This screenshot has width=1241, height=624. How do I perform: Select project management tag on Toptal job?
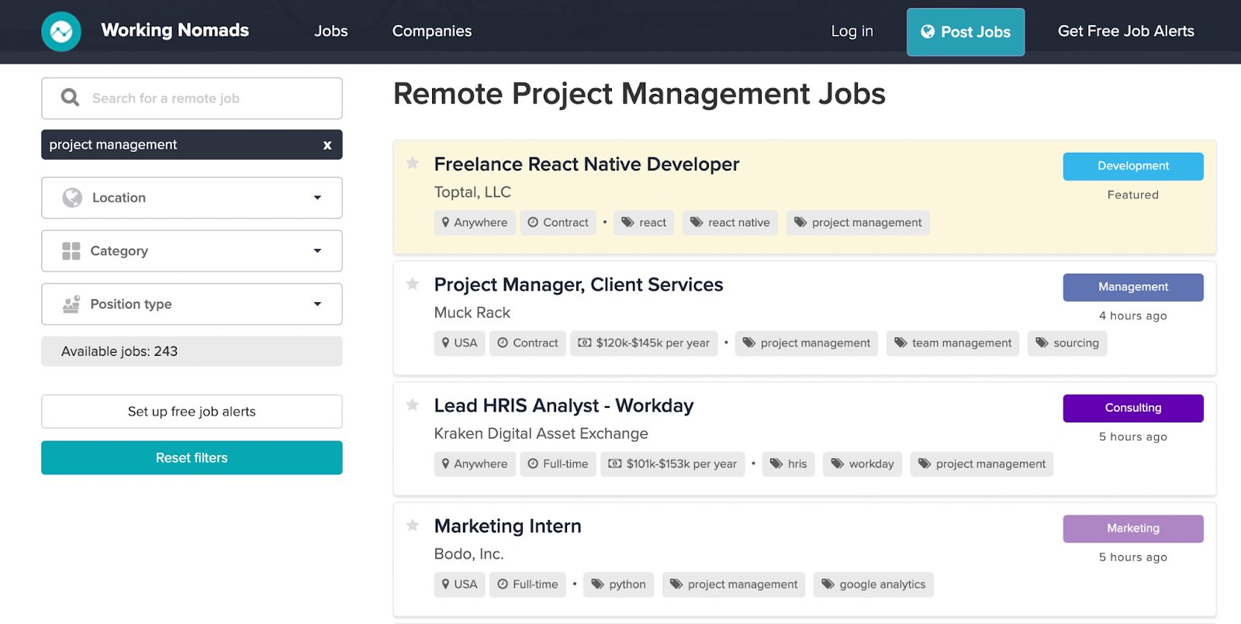858,222
